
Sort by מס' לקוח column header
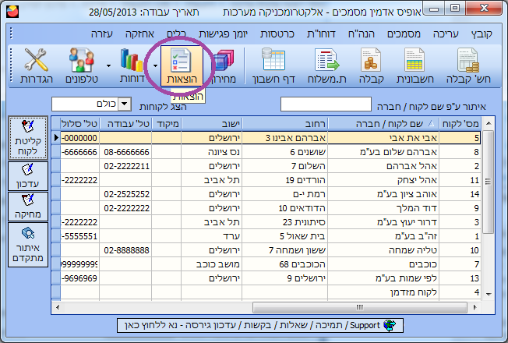pyautogui.click(x=460, y=123)
